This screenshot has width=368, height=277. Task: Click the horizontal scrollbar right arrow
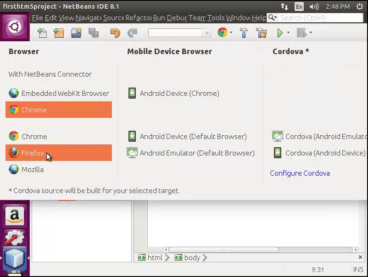point(356,249)
